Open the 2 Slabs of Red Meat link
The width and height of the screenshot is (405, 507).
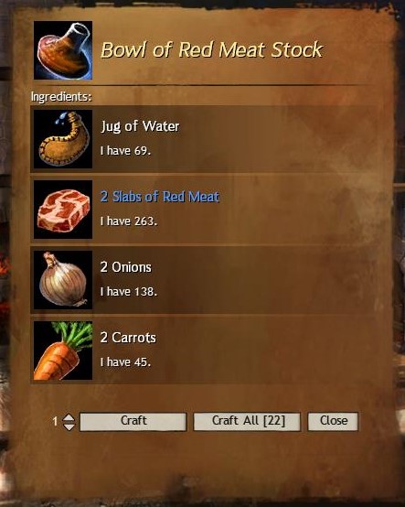[x=160, y=197]
